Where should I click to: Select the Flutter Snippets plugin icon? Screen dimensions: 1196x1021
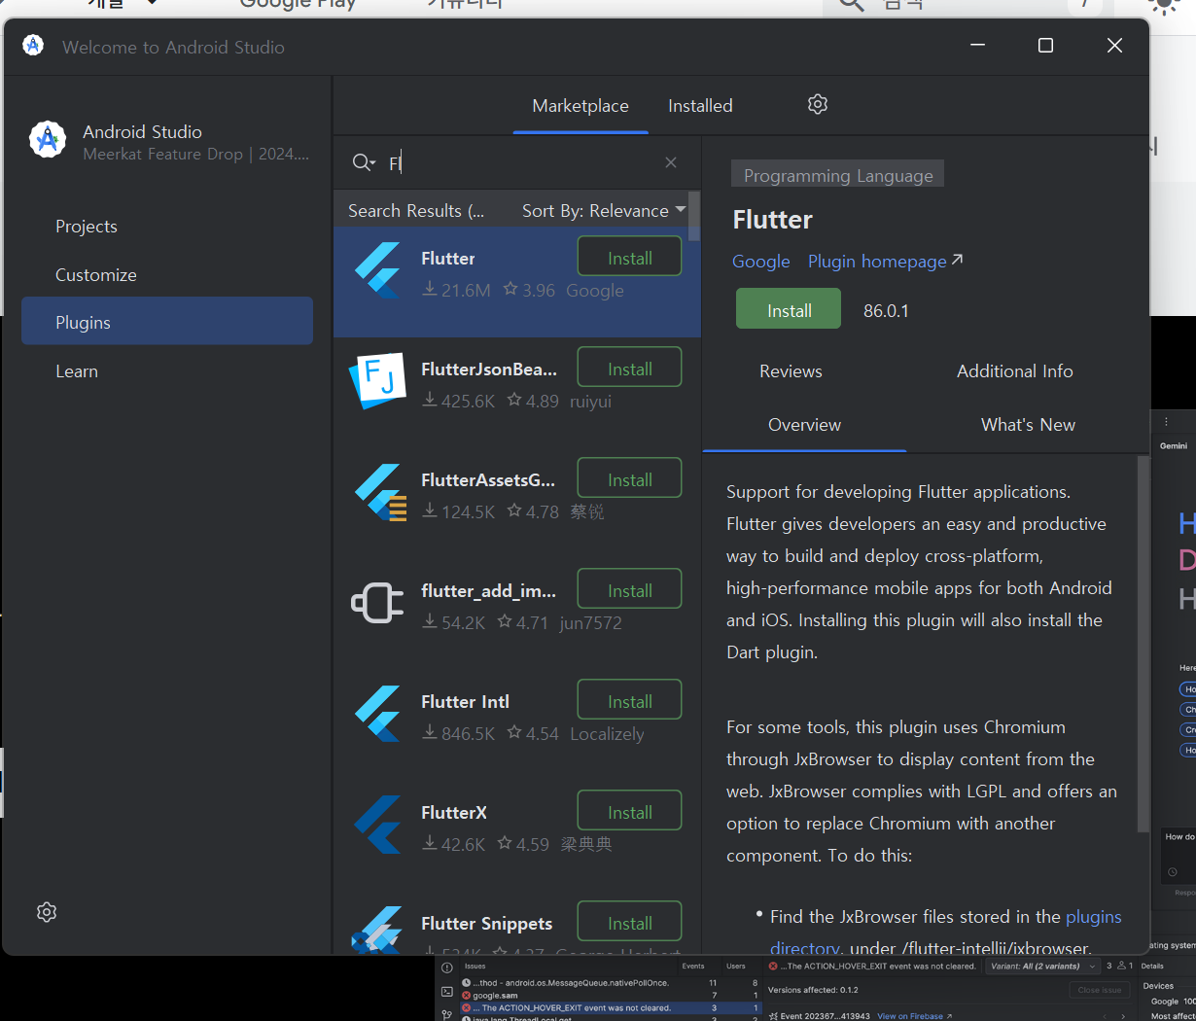pyautogui.click(x=377, y=930)
